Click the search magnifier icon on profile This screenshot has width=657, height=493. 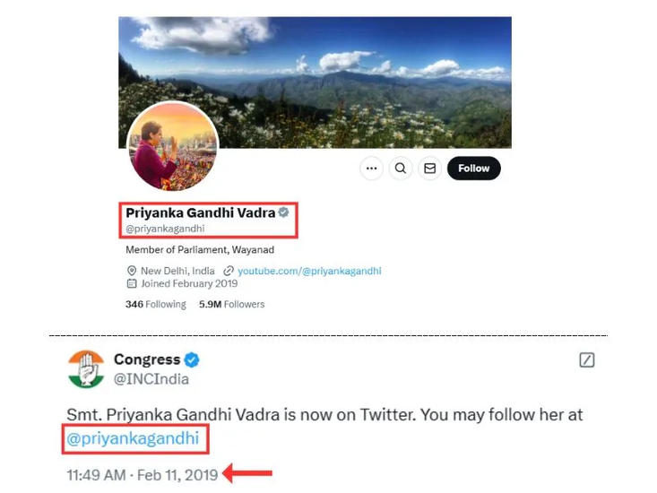pos(401,168)
